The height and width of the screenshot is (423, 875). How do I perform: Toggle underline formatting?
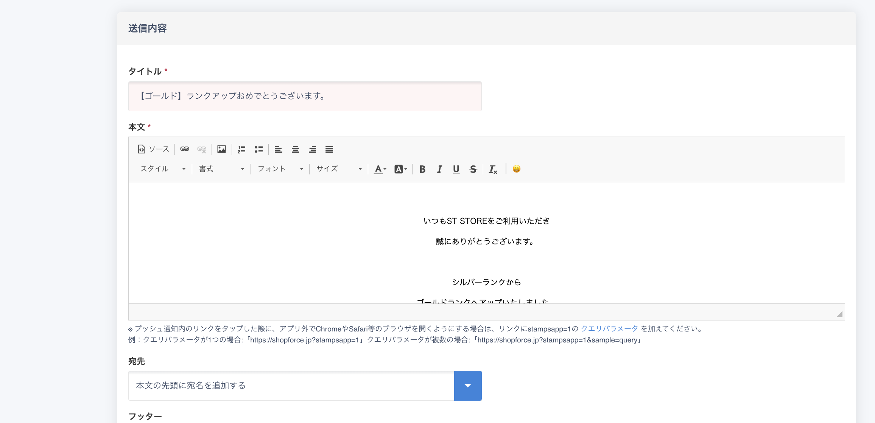456,169
